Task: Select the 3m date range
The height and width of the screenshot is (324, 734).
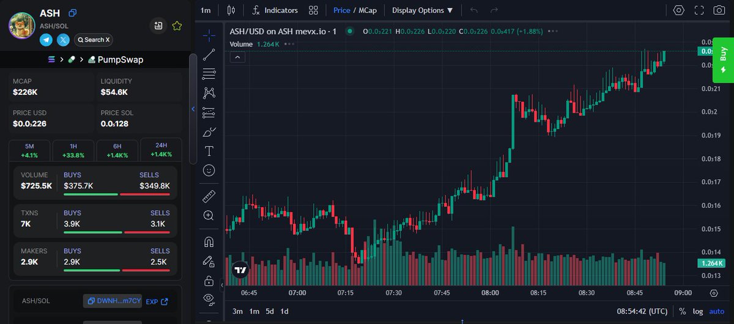Action: click(237, 311)
